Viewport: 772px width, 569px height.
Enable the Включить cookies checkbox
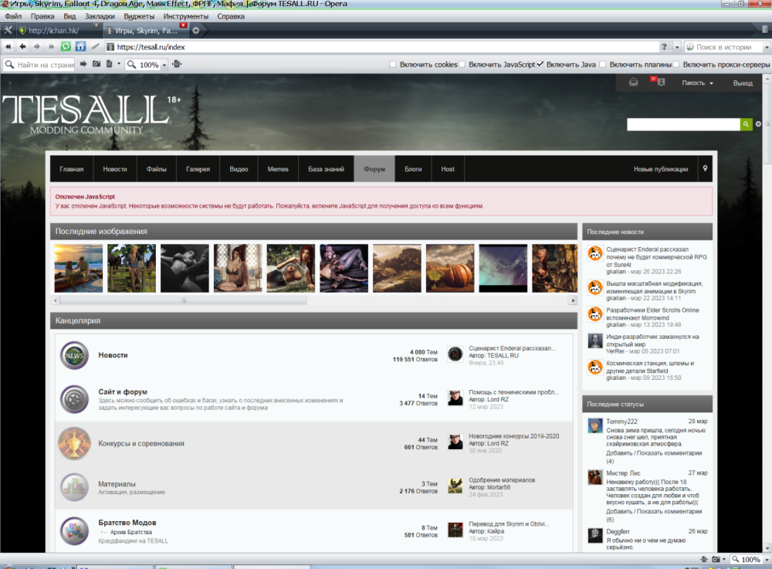pyautogui.click(x=392, y=65)
